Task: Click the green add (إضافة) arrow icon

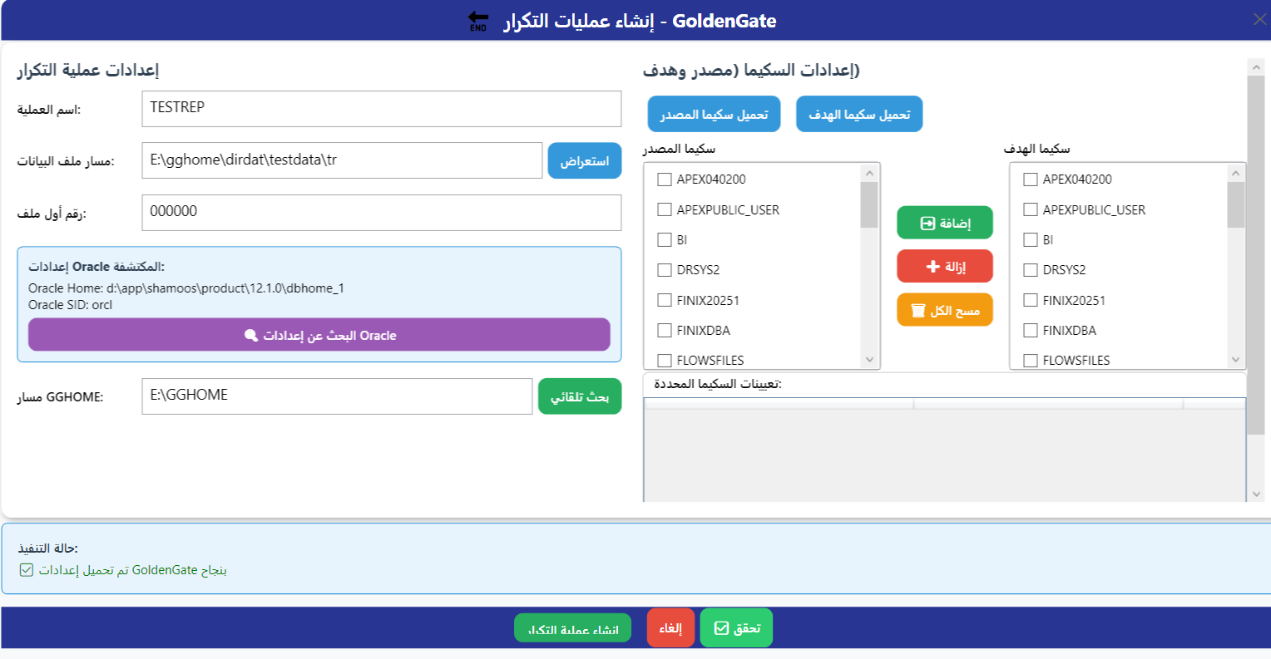Action: [927, 224]
